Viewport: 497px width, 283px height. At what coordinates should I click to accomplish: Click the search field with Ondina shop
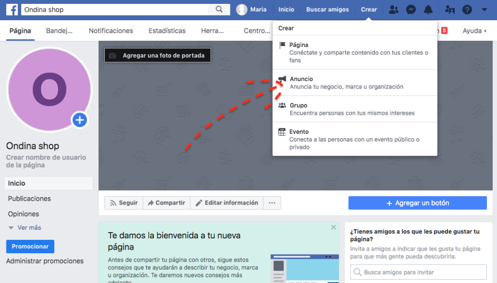coord(115,10)
